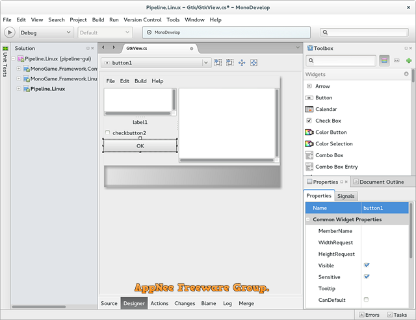Screen dimensions: 416x320
Task: Select the bold Pipeline.Linux project icon
Action: point(26,89)
